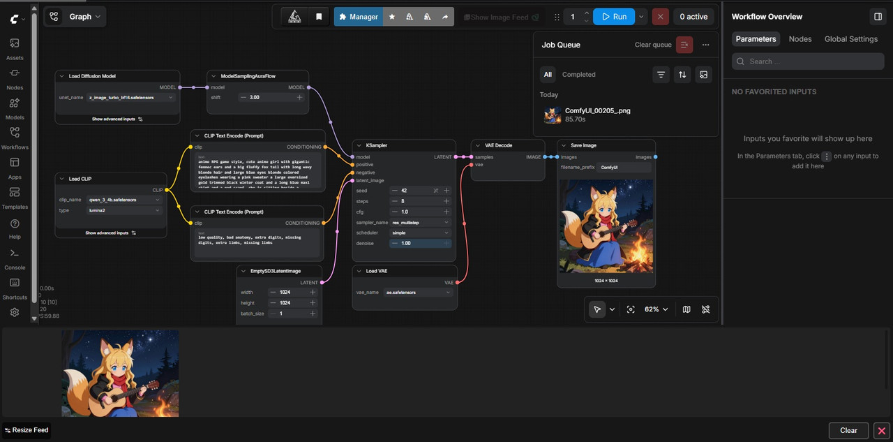Click the Run button
This screenshot has width=893, height=442.
tap(614, 17)
